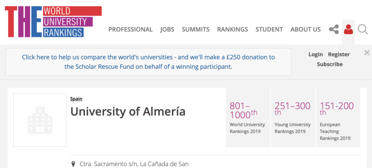This screenshot has width=372, height=168.
Task: Open the search magnifier icon
Action: pyautogui.click(x=363, y=29)
